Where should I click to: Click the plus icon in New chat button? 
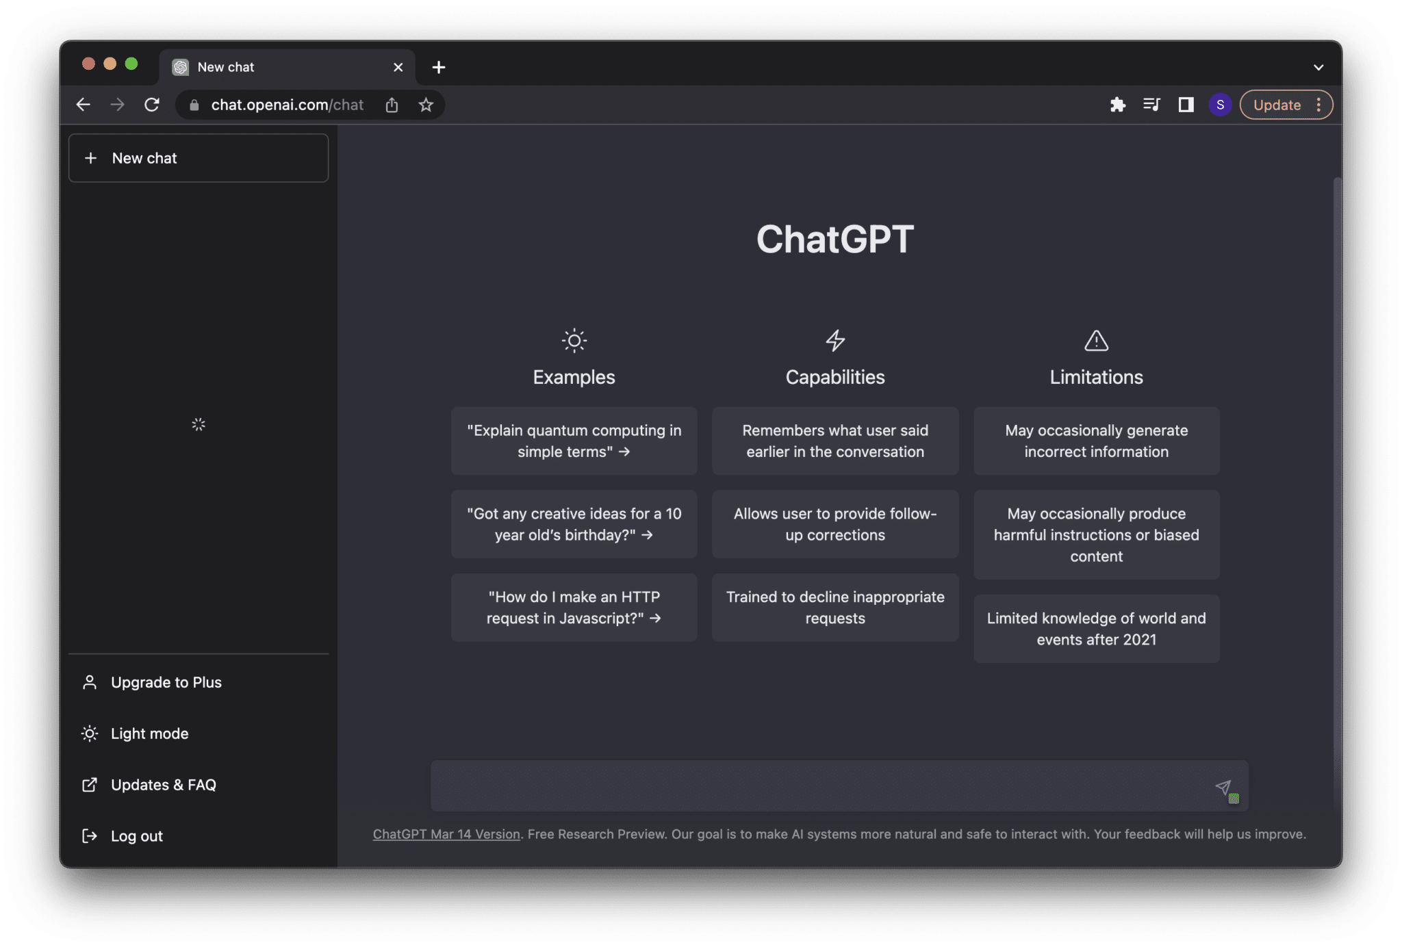coord(90,158)
